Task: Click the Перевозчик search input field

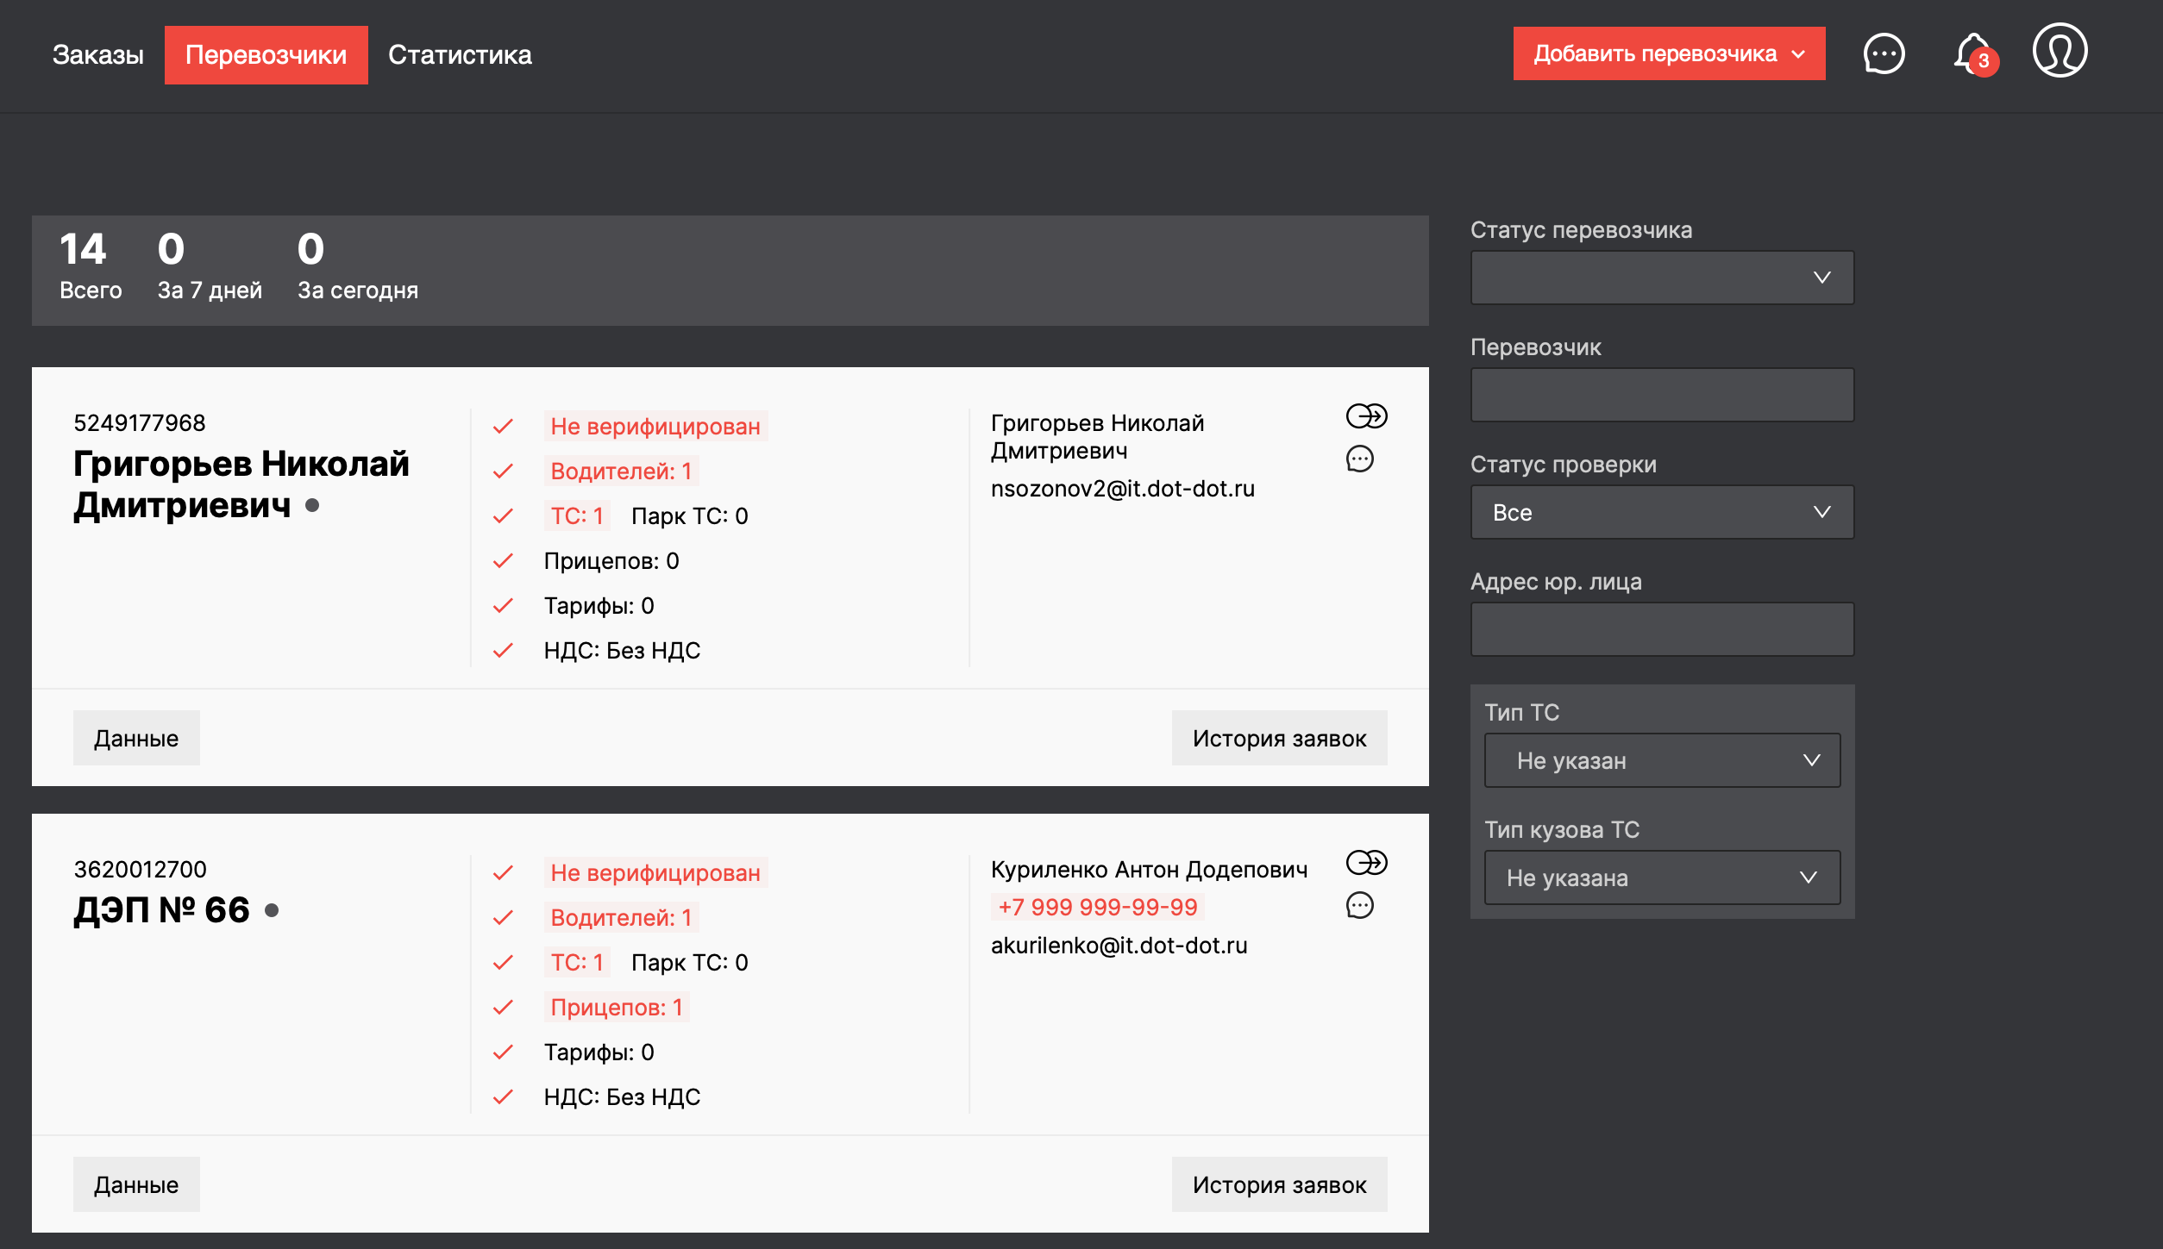Action: [x=1662, y=395]
